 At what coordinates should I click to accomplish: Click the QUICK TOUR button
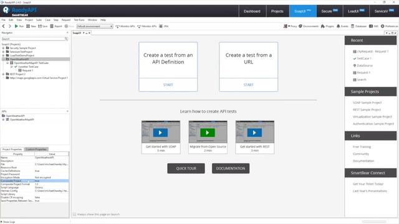[186, 169]
